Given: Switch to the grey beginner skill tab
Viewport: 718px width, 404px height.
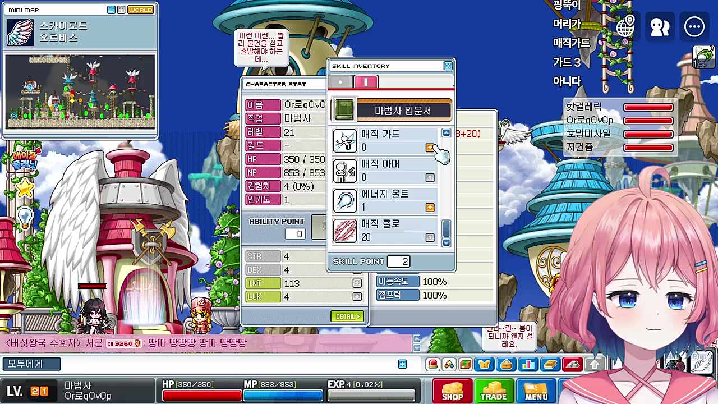Looking at the screenshot, I should coord(340,82).
